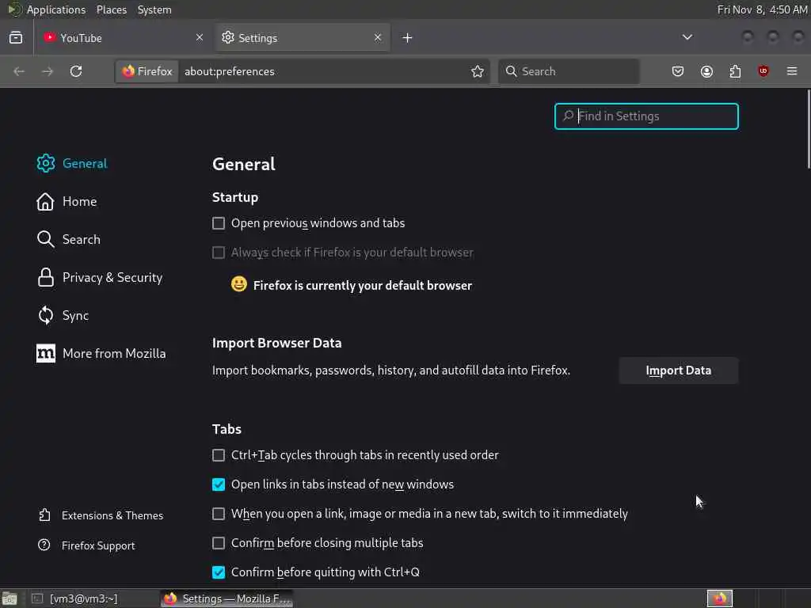Uncheck Open links in tabs option
Viewport: 811px width, 608px height.
219,484
